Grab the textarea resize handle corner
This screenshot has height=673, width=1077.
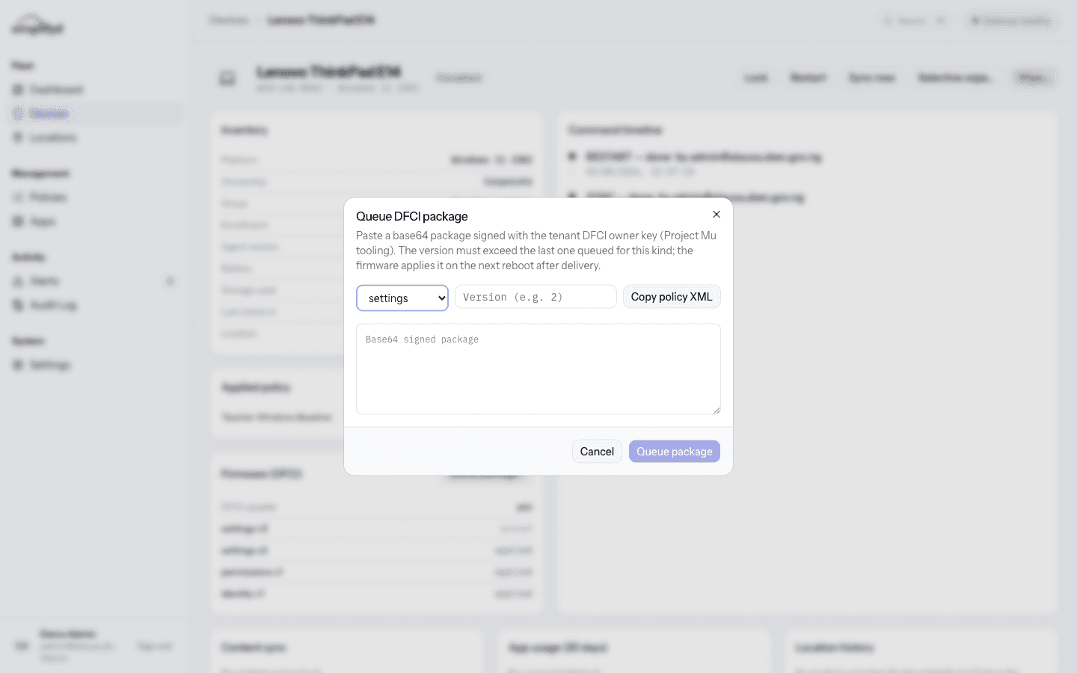pos(717,410)
